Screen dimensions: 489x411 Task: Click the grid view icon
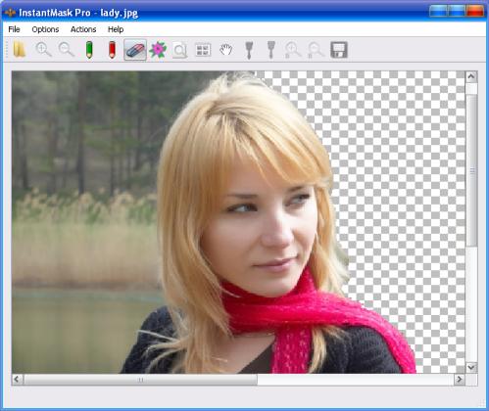(203, 50)
